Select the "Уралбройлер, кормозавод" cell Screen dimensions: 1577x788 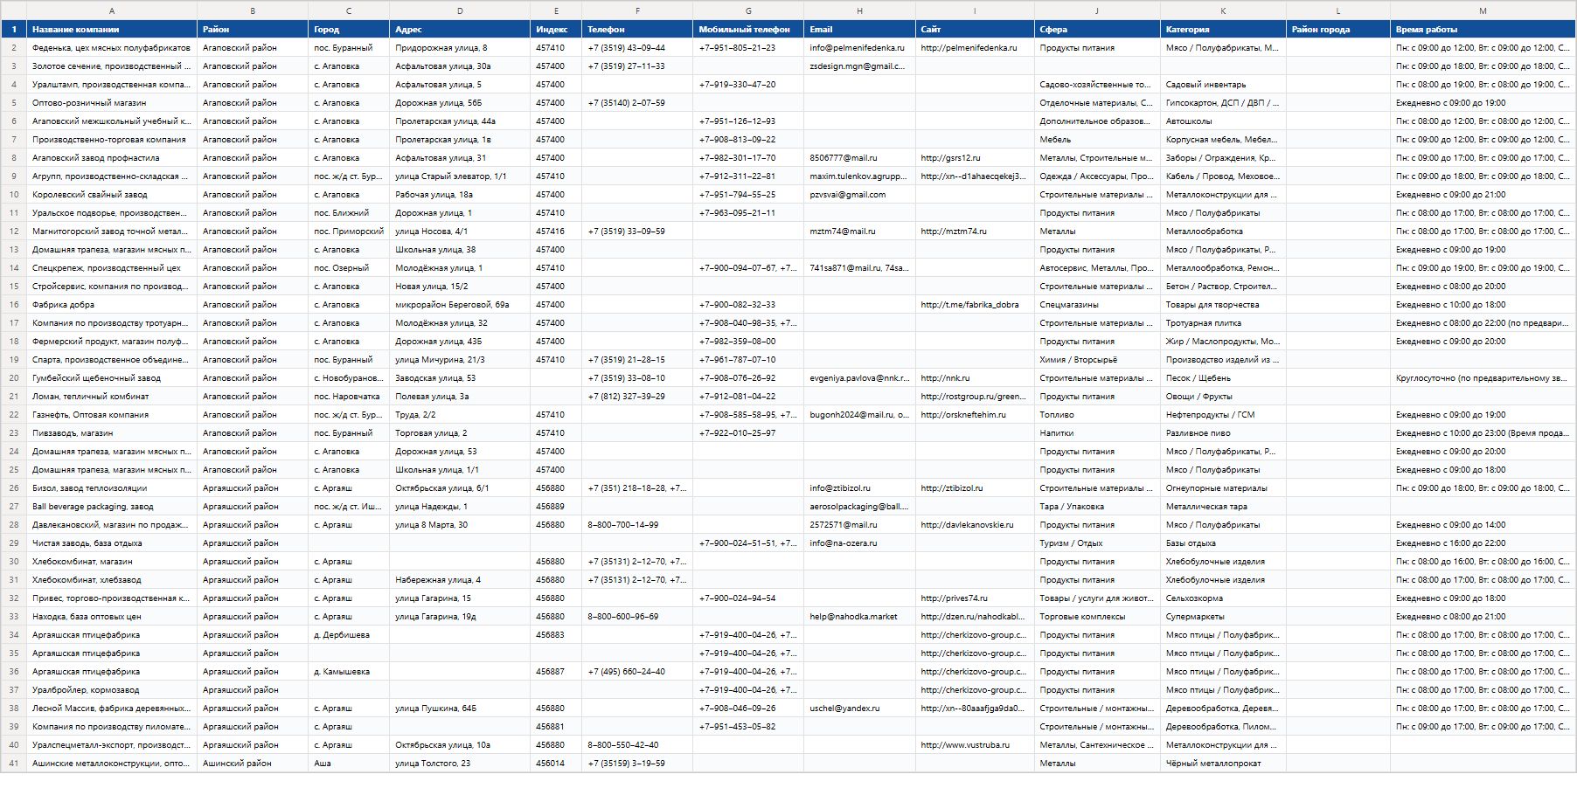click(112, 690)
